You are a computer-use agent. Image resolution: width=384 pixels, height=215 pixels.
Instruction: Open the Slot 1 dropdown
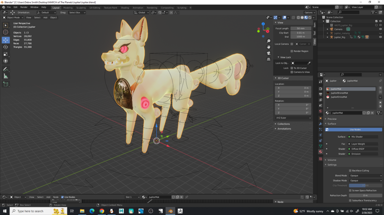[132, 197]
